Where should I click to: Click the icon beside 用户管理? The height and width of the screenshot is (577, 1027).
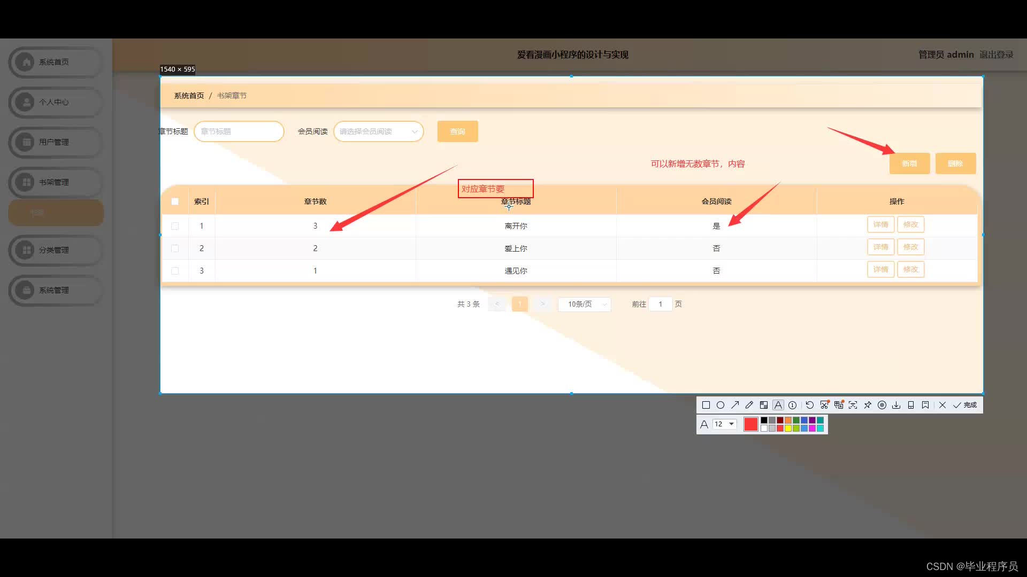(25, 142)
